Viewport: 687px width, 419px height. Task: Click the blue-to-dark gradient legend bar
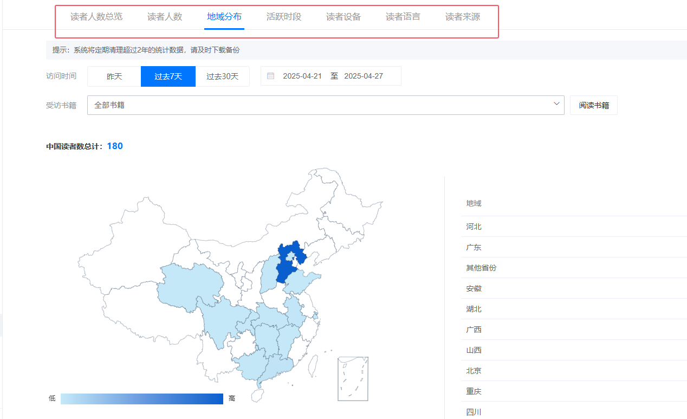[x=142, y=399]
